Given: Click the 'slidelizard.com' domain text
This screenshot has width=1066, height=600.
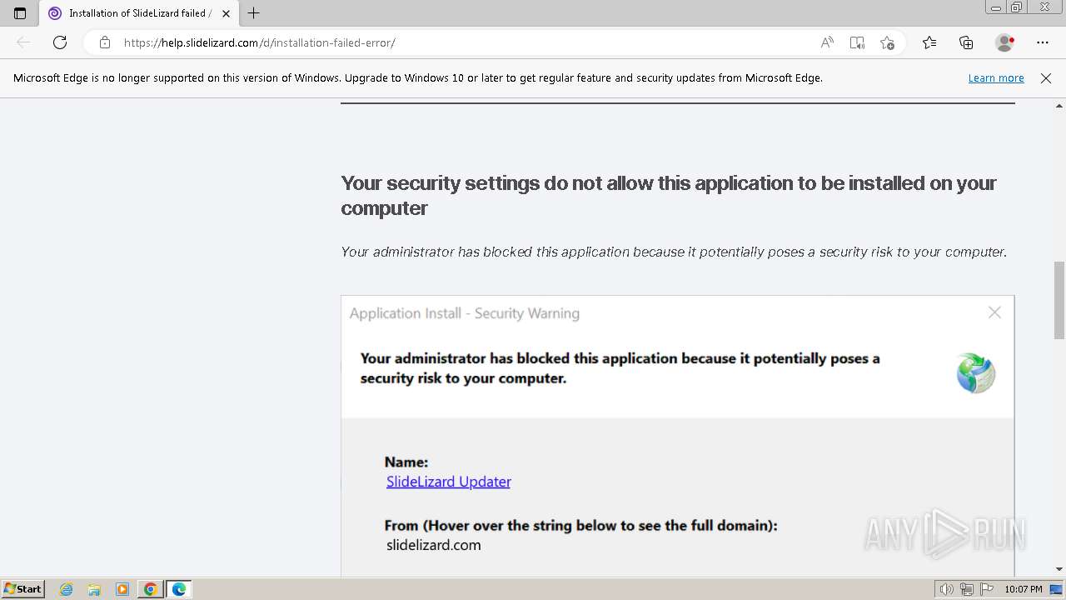Looking at the screenshot, I should click(x=433, y=545).
